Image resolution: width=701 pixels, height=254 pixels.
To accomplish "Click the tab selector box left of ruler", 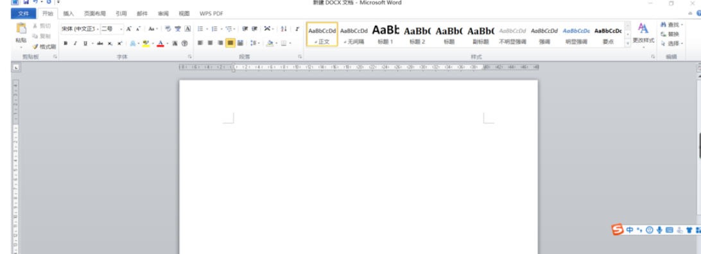I will (15, 67).
